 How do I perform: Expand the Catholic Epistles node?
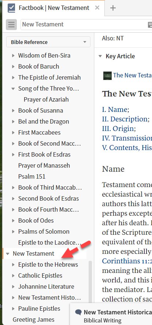[13, 276]
